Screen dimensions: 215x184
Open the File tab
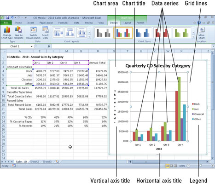click(6, 23)
